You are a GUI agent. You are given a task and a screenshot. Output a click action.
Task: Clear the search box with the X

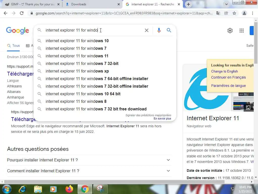147,30
